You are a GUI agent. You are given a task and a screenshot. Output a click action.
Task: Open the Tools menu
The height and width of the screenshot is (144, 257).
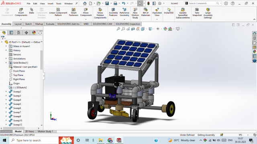[59, 4]
